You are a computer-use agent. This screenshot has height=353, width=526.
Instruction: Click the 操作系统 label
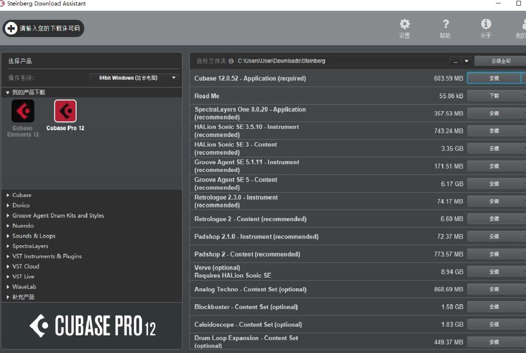[x=21, y=78]
